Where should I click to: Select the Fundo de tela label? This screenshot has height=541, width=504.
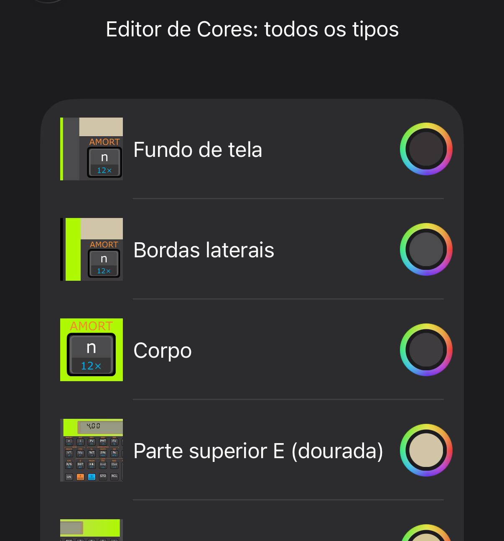pos(198,150)
